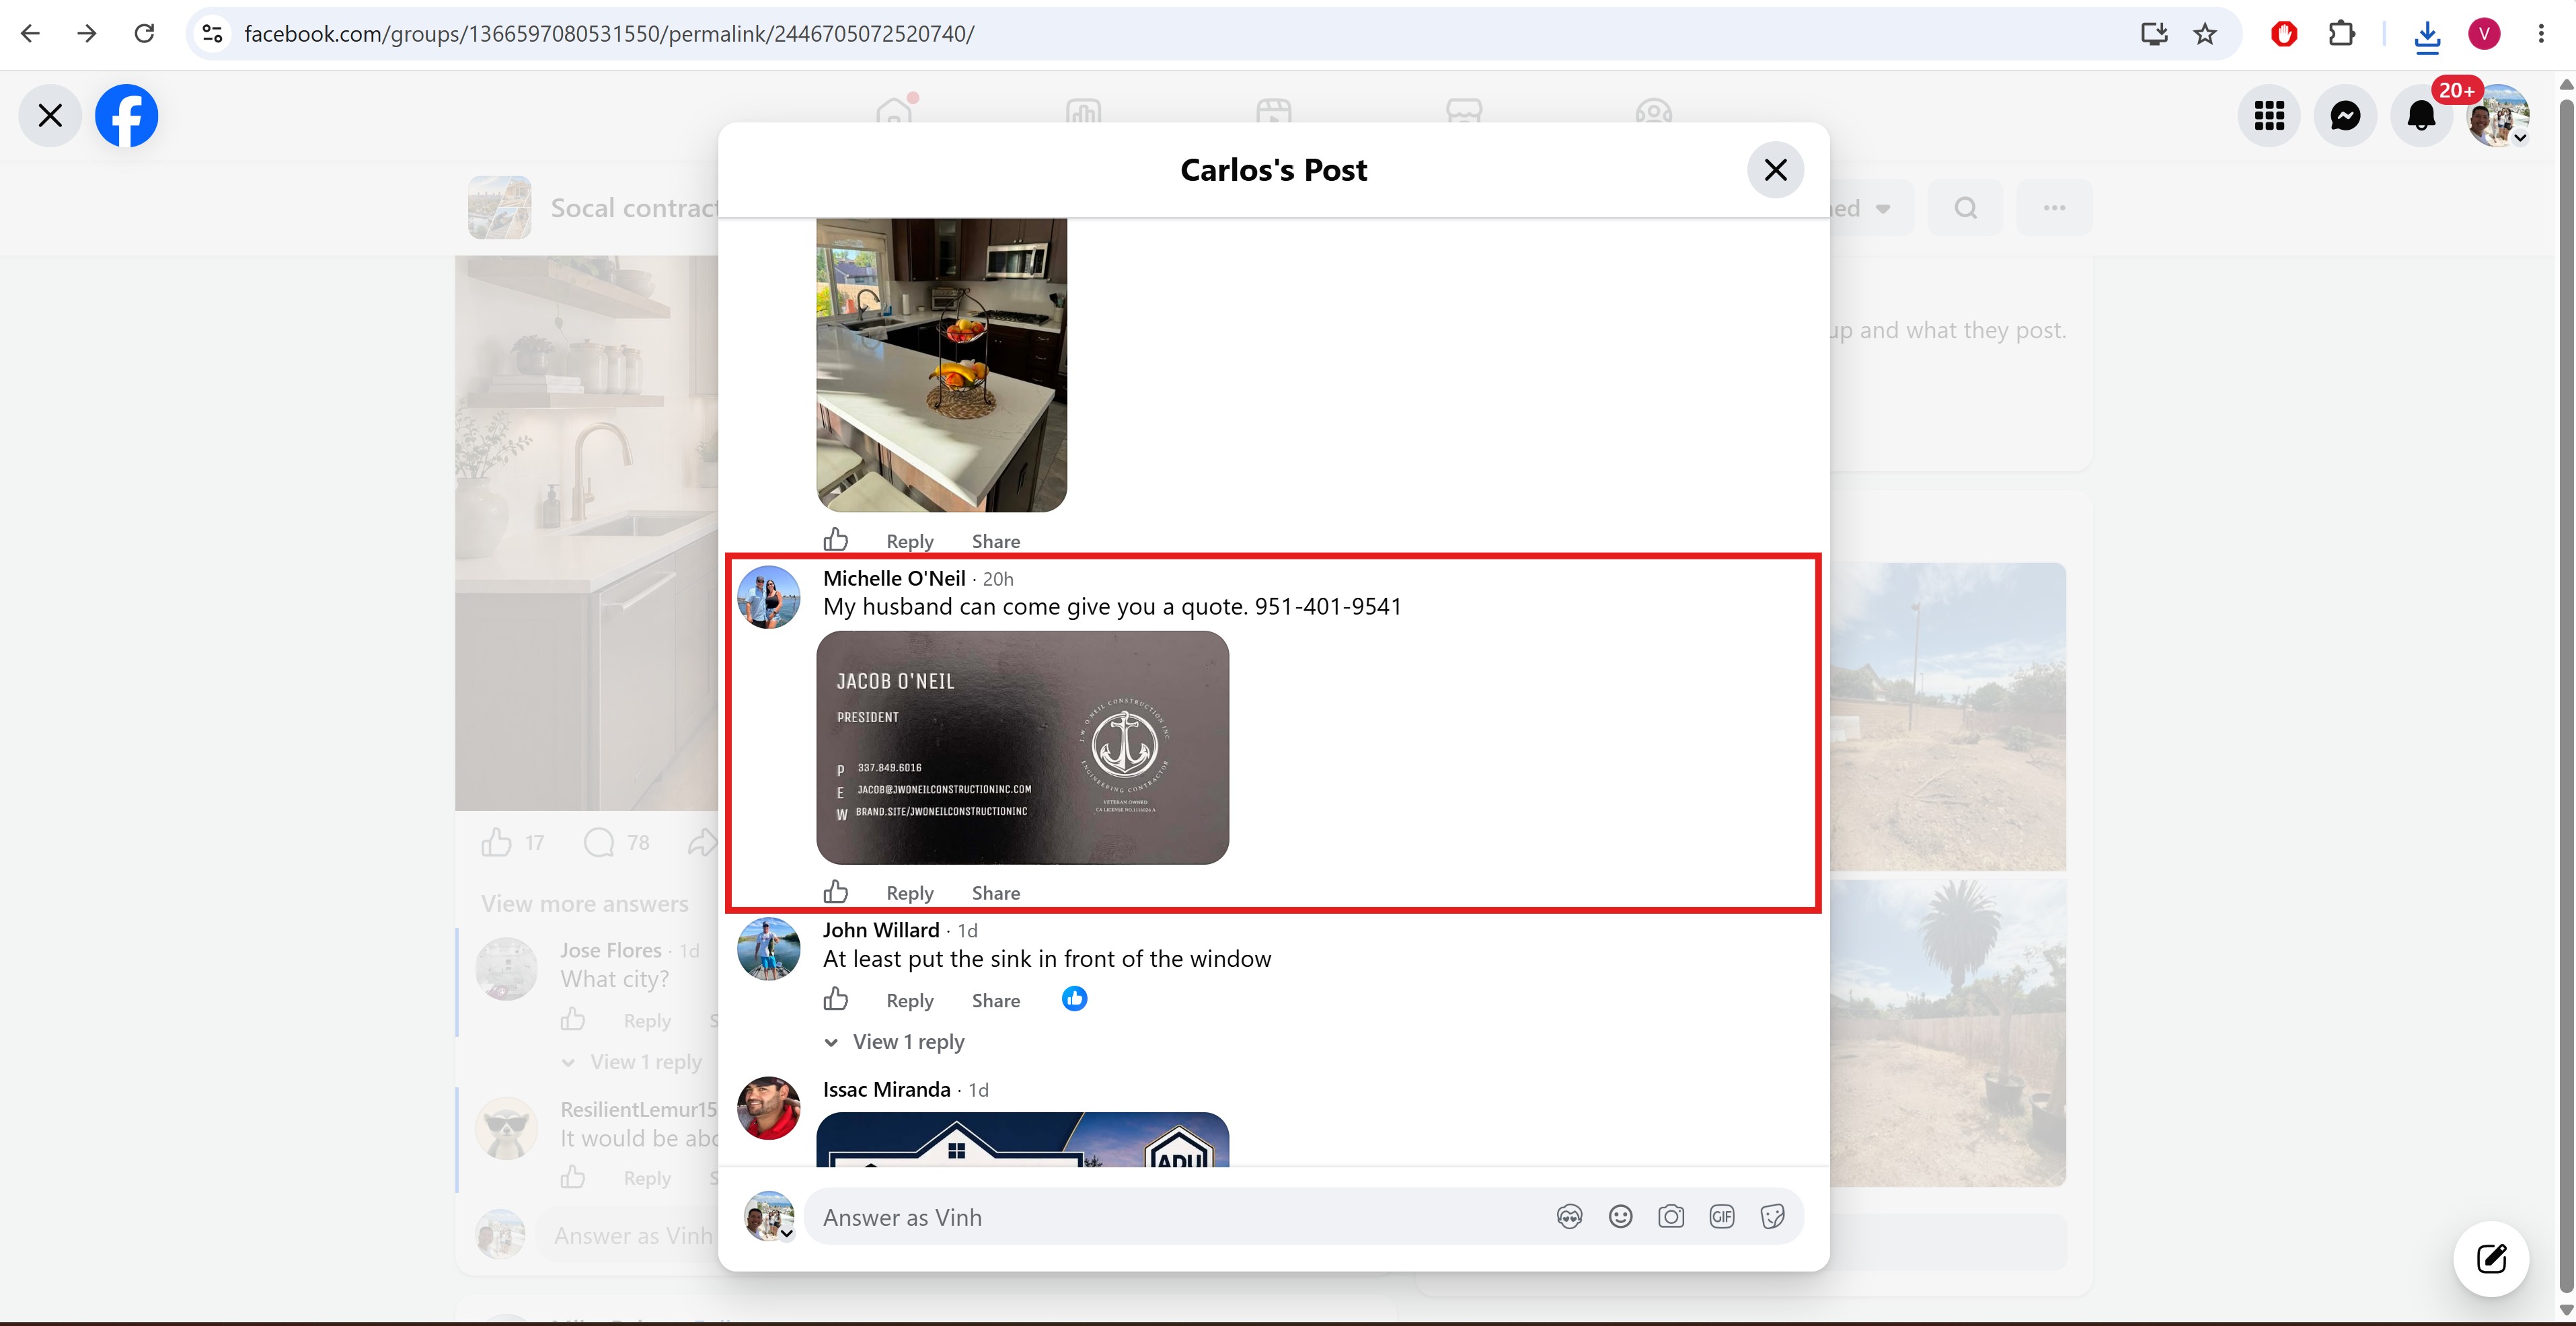Open Notifications bell

2421,116
